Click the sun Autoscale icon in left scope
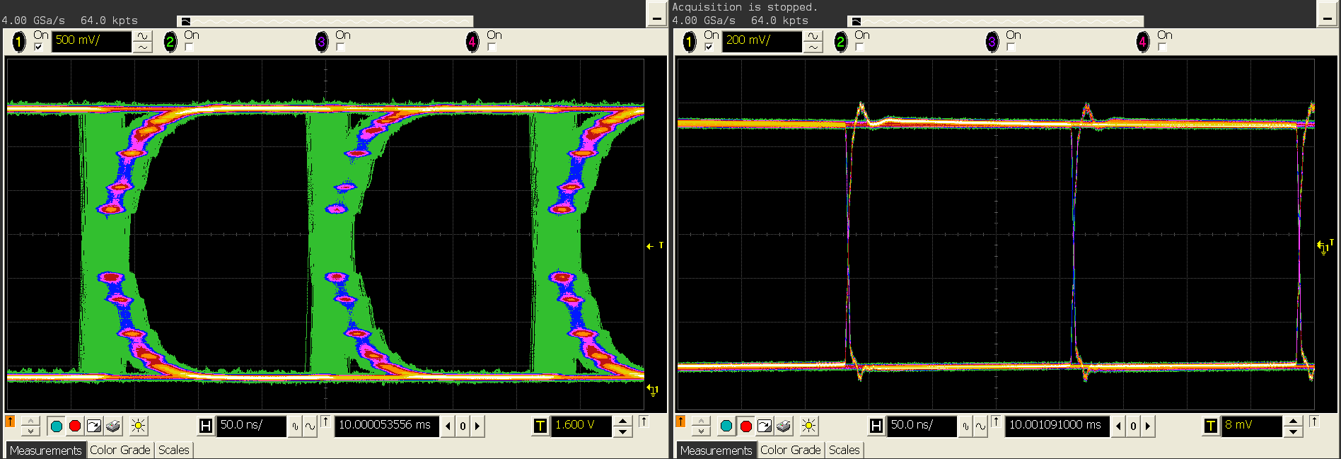 click(139, 426)
